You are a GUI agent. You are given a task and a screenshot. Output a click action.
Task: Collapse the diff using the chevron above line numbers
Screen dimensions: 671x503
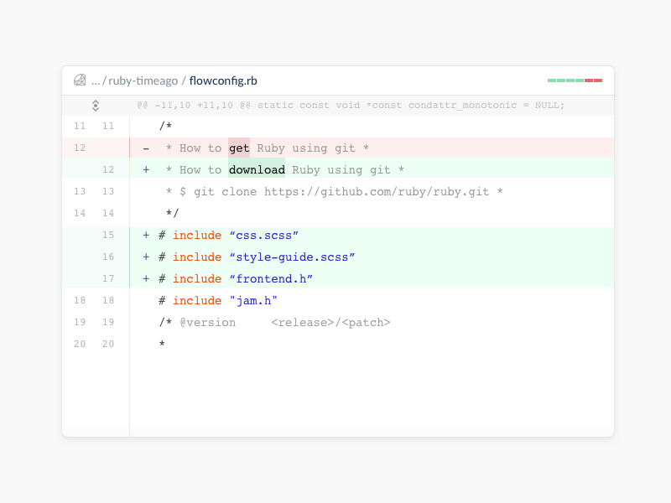click(x=95, y=105)
